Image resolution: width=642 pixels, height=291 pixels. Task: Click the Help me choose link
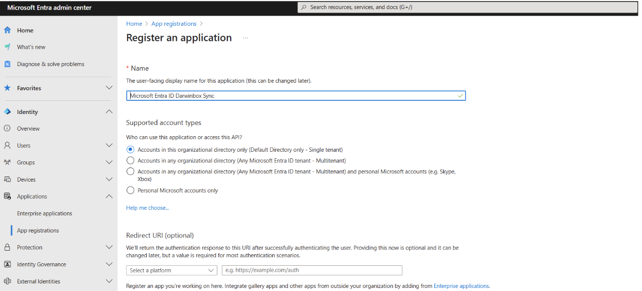point(147,208)
